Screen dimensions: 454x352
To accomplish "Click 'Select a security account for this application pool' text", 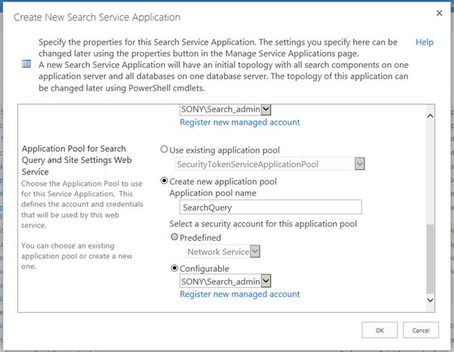I will pos(263,224).
